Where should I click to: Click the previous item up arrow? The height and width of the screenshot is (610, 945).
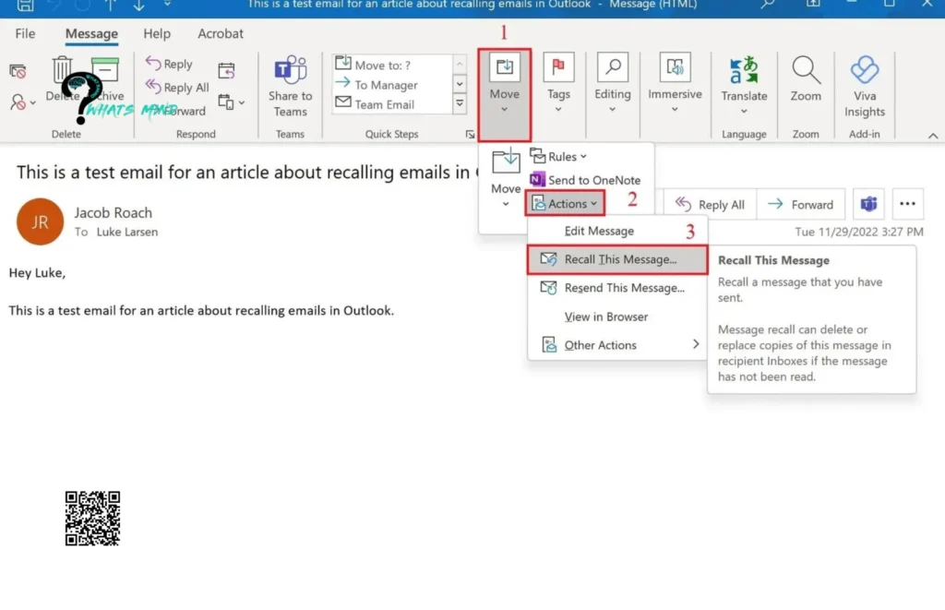pos(110,6)
